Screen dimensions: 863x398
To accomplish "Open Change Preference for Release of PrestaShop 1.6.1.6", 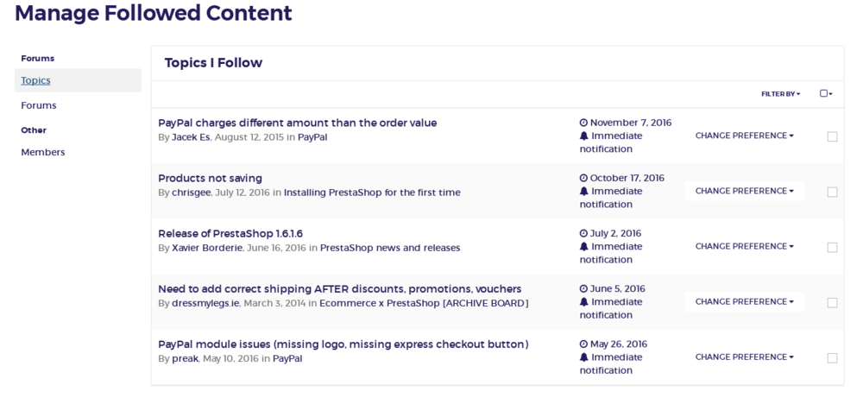I will coord(744,246).
